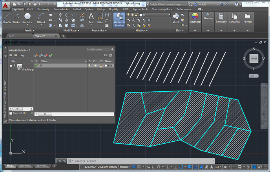Select the Křivka polyline tool
The image size is (270, 172).
click(x=16, y=18)
